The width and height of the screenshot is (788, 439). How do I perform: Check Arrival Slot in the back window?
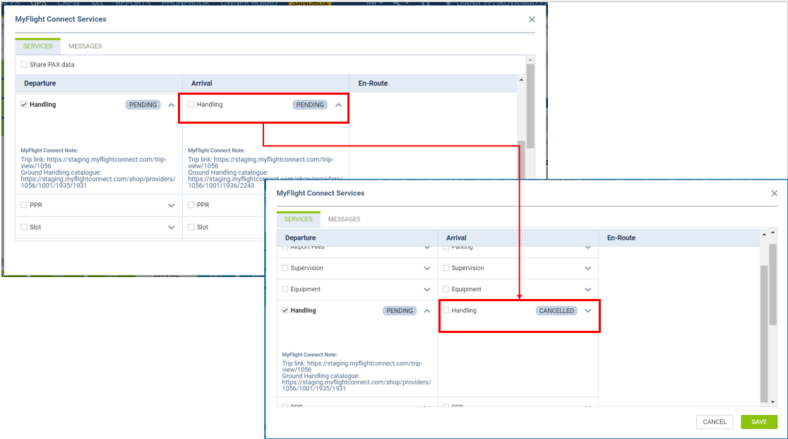point(191,228)
